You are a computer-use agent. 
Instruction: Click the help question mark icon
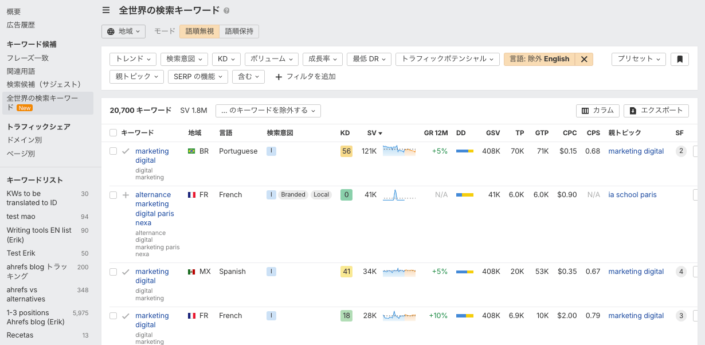click(x=226, y=11)
